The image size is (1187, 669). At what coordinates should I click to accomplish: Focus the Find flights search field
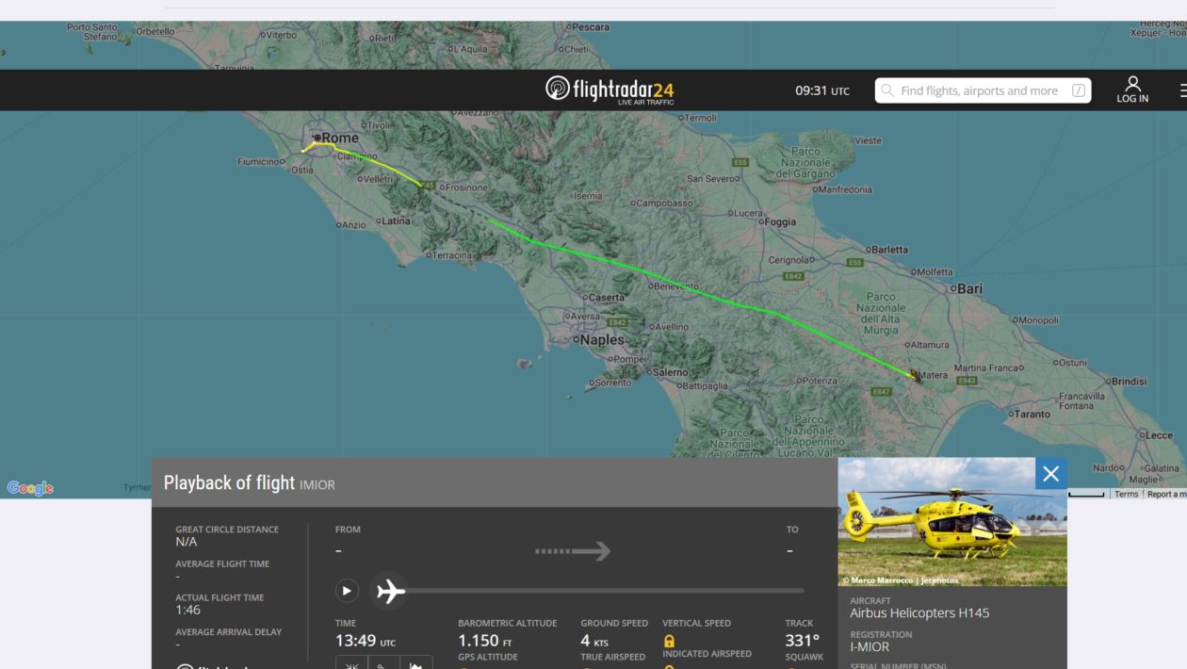pos(978,91)
